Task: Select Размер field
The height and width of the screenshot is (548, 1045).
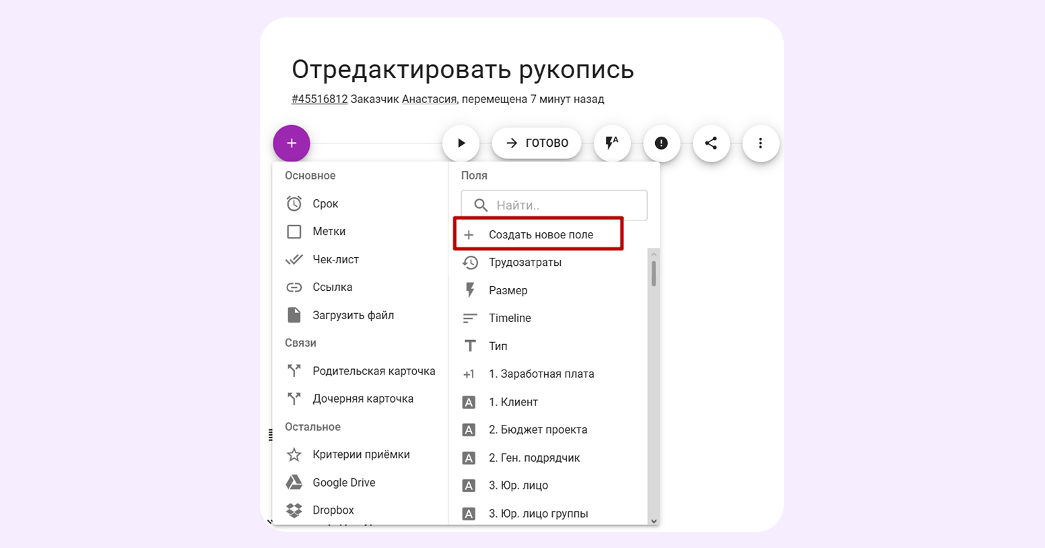Action: point(548,290)
